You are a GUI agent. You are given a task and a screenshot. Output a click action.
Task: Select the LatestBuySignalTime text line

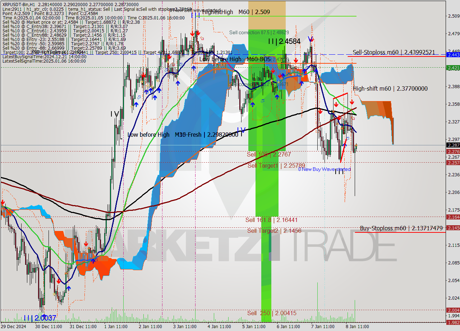(x=44, y=57)
